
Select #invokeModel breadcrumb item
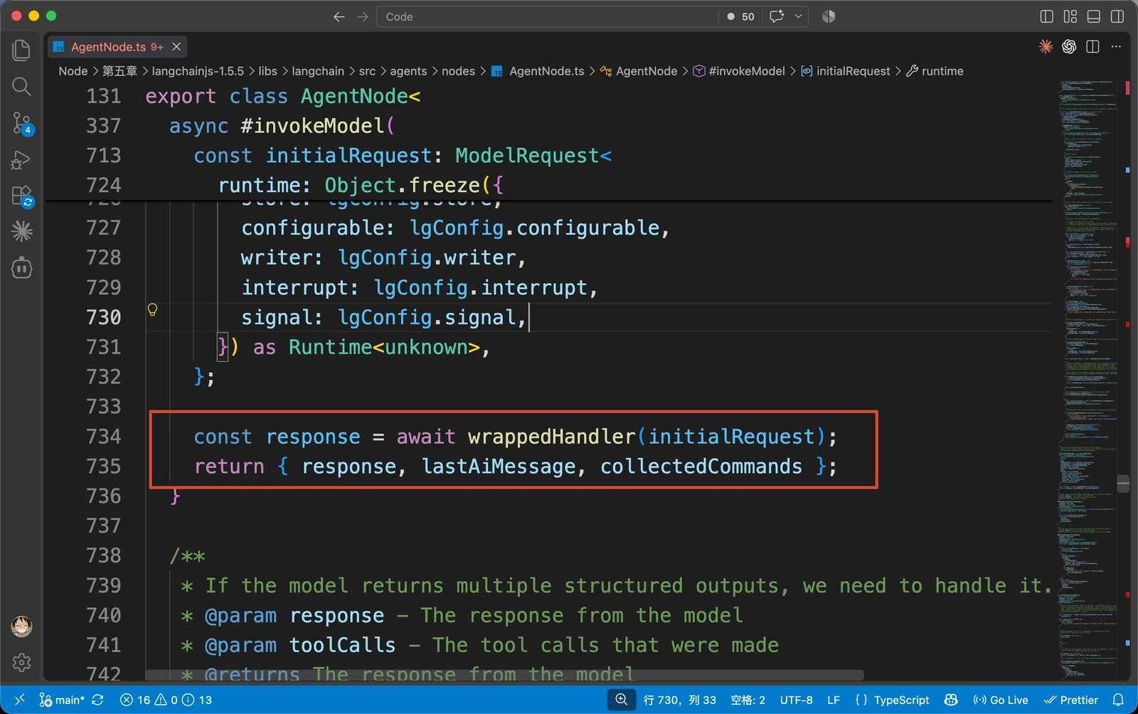tap(739, 71)
